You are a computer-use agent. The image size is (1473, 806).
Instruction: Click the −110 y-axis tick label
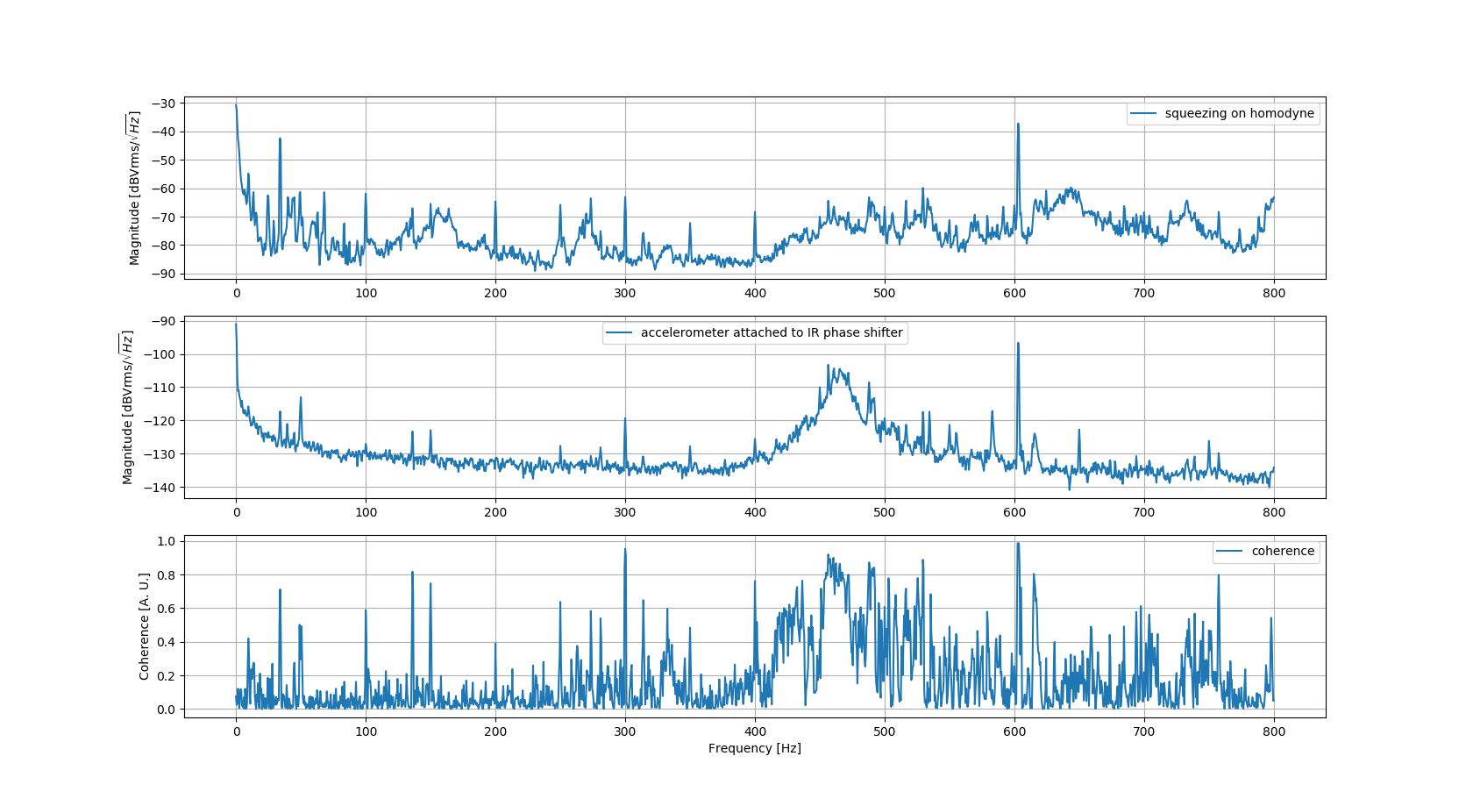(x=160, y=388)
